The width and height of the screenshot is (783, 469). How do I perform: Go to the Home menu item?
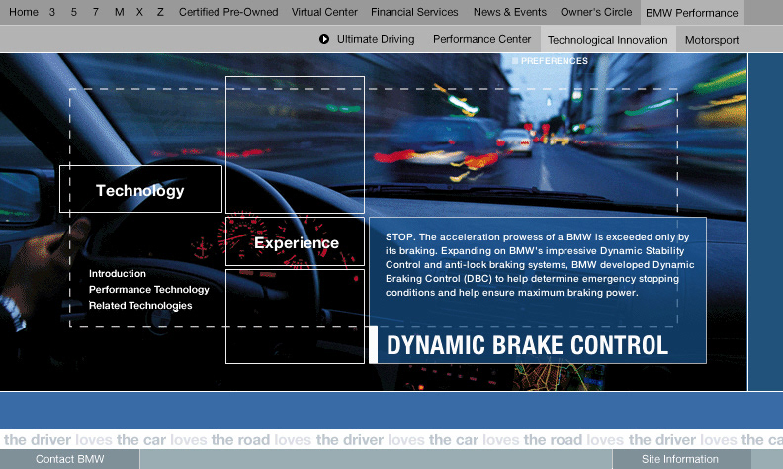(x=24, y=12)
